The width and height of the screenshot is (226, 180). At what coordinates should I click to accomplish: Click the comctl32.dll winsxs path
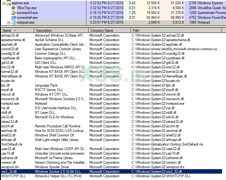point(176,49)
